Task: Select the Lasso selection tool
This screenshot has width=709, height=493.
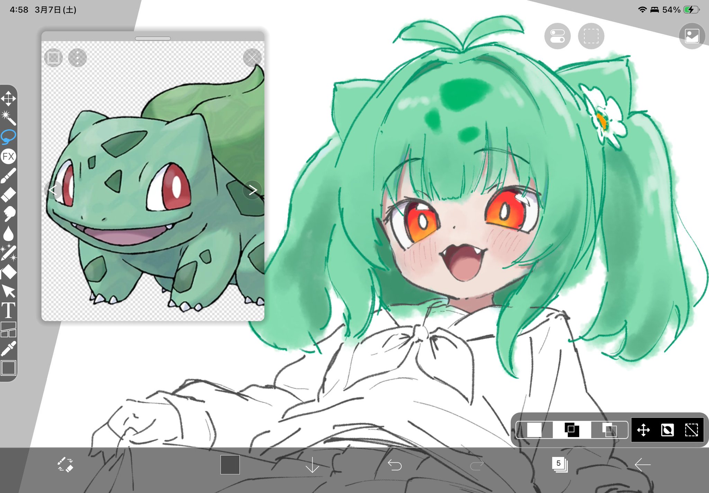Action: click(8, 137)
